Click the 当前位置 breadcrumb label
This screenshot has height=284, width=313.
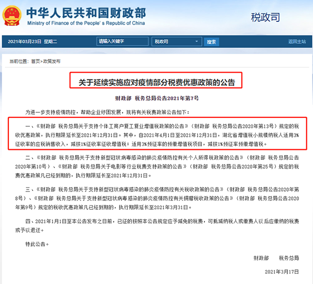[x=19, y=61]
